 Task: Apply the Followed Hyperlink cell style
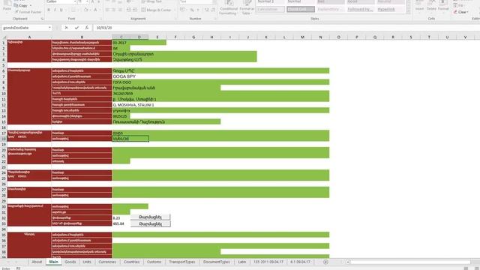pyautogui.click(x=360, y=10)
